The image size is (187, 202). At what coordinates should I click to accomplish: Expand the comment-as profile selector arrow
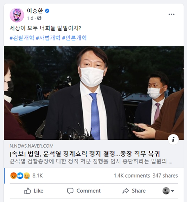[173, 191]
